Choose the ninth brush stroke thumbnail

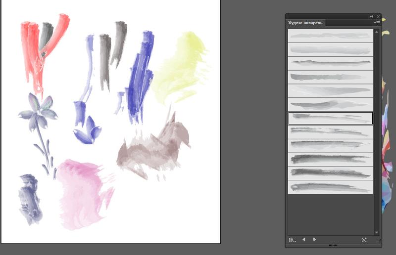point(331,145)
